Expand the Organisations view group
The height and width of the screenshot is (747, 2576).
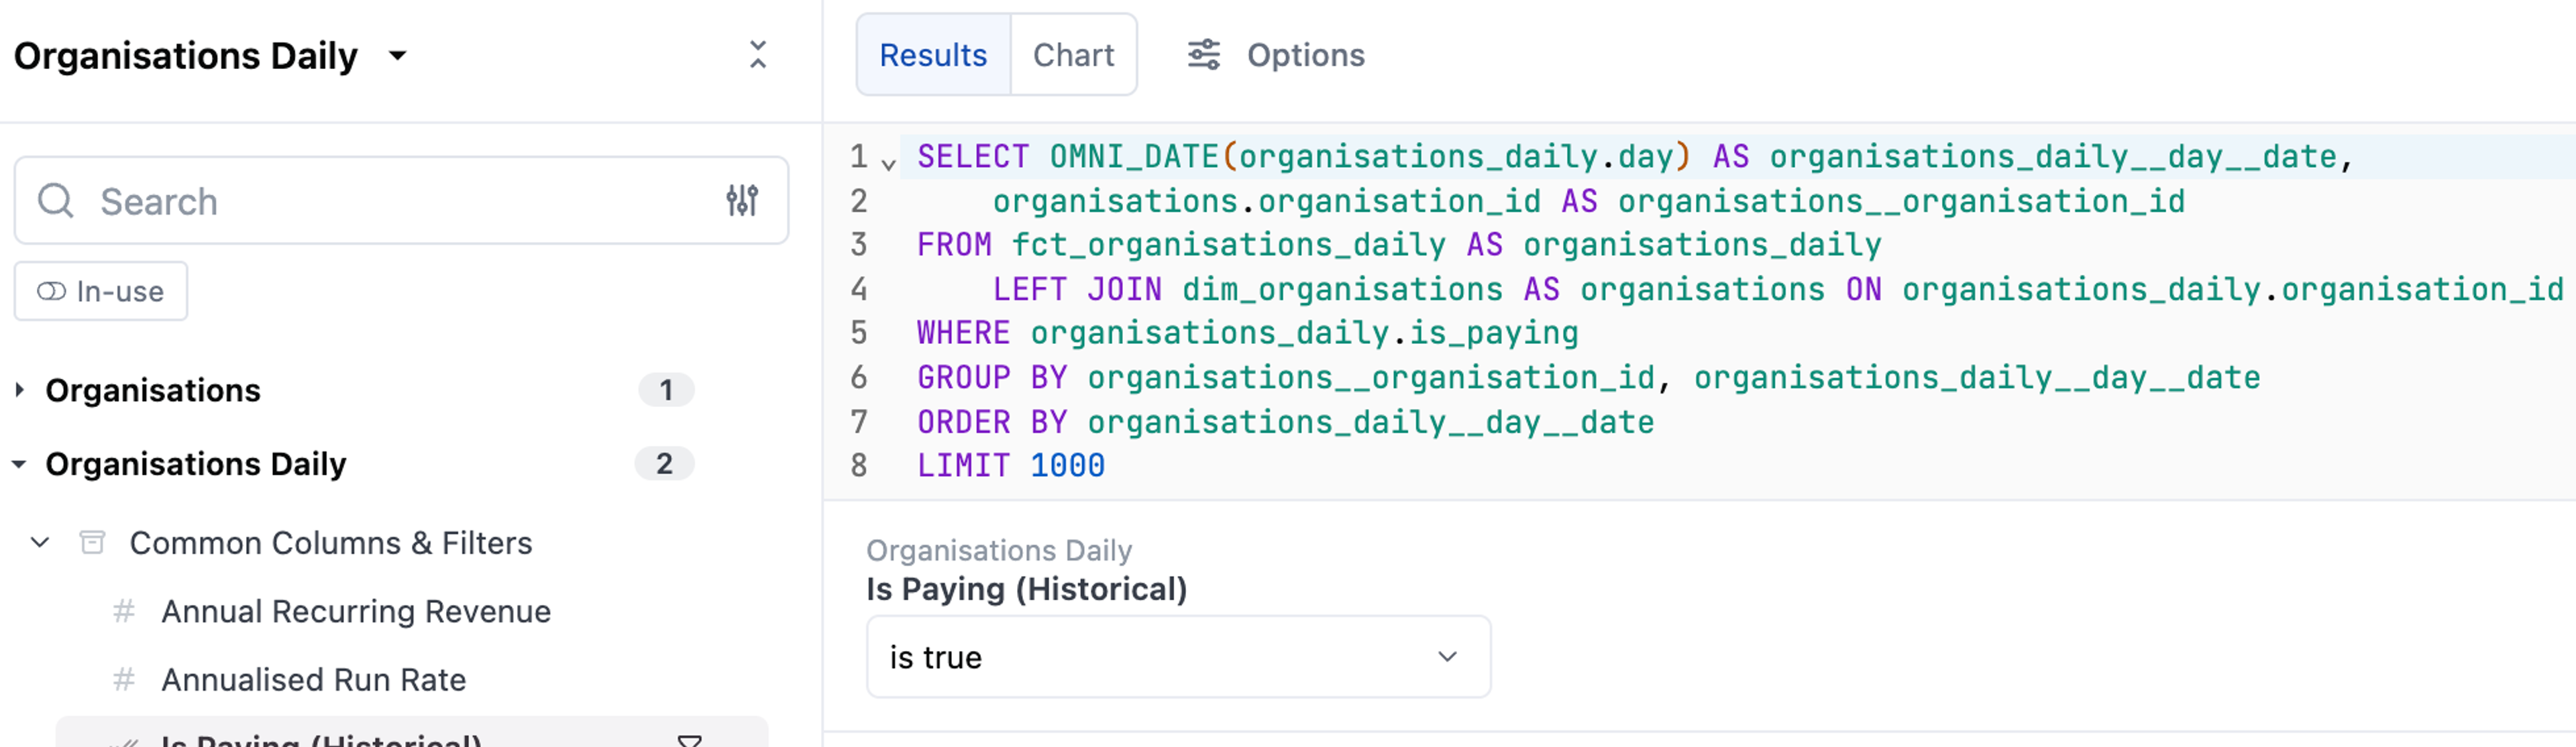(19, 389)
